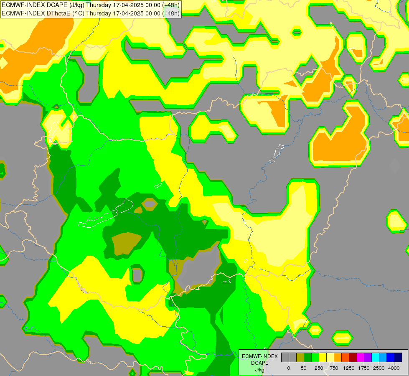Pick the saturated yellow legend swatch
Image resolution: width=409 pixels, height=376 pixels.
[x=323, y=357]
